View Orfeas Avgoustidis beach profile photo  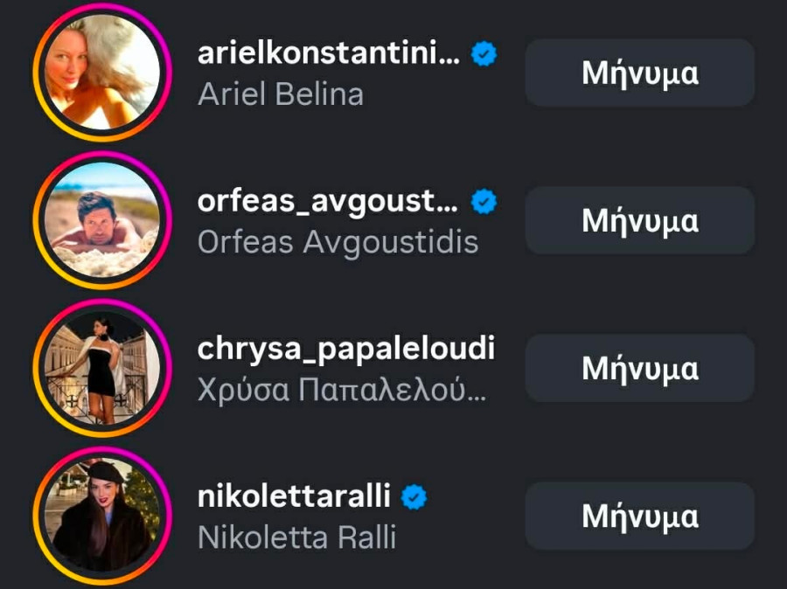tap(102, 220)
